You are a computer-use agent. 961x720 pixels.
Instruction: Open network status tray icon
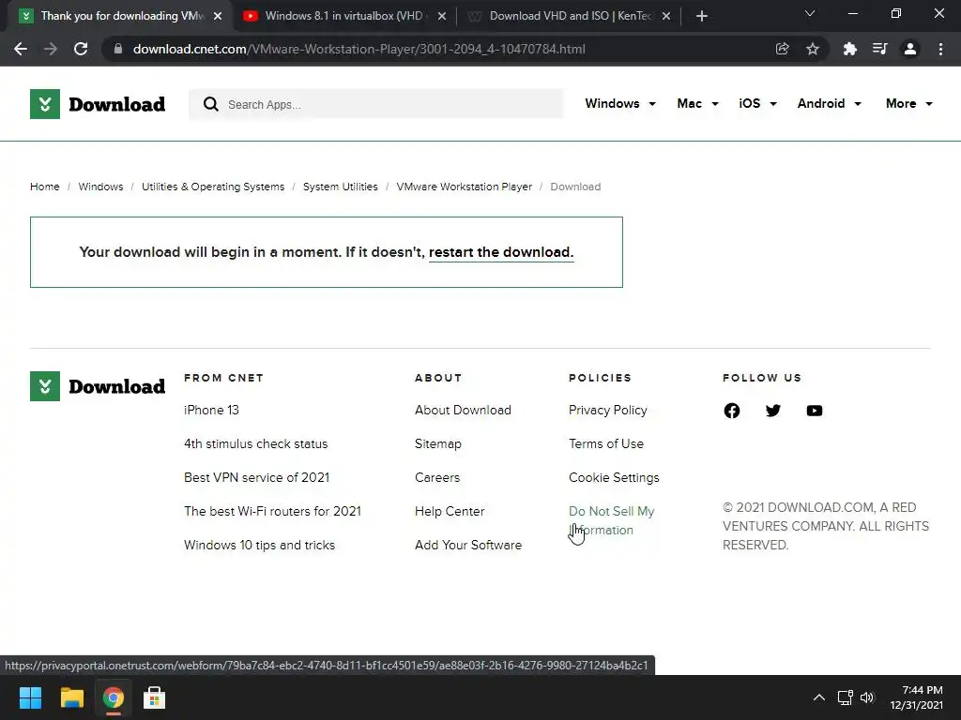pyautogui.click(x=846, y=697)
